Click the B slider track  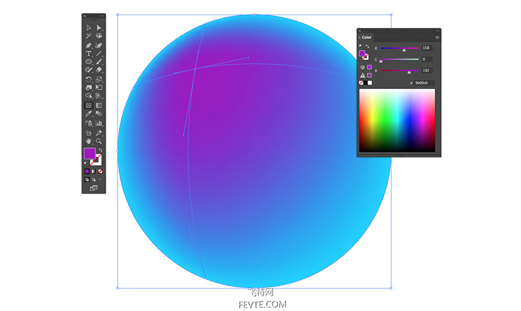(399, 71)
